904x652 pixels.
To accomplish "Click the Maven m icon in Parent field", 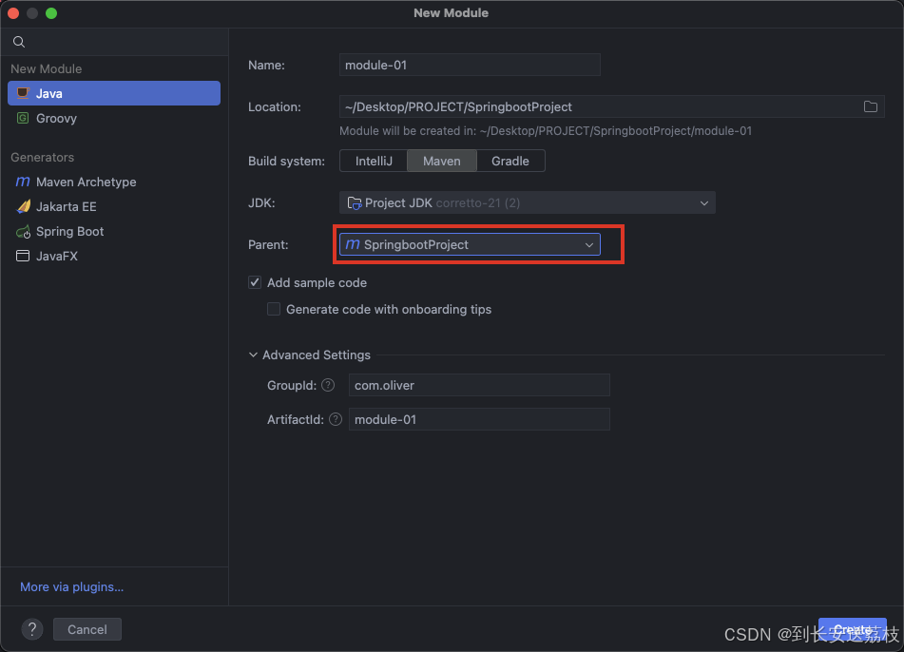I will click(x=353, y=244).
